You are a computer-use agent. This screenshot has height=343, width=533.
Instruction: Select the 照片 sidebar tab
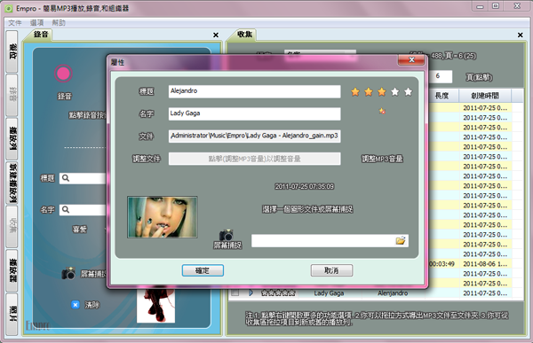12,314
